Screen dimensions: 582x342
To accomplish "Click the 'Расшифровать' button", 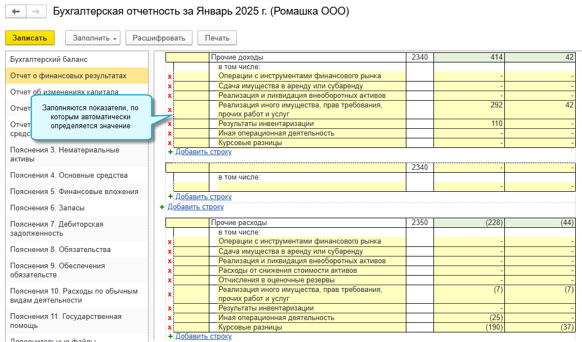I will pyautogui.click(x=159, y=38).
